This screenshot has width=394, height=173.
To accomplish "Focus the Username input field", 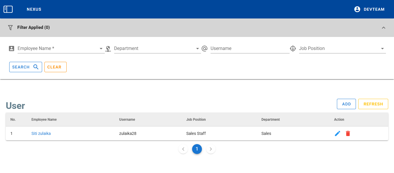I will (x=249, y=49).
